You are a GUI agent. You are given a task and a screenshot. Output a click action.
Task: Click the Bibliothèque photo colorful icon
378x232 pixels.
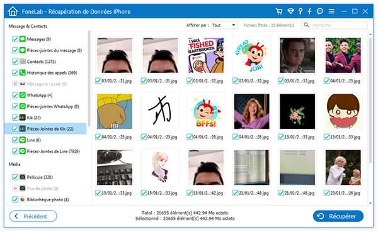23,199
